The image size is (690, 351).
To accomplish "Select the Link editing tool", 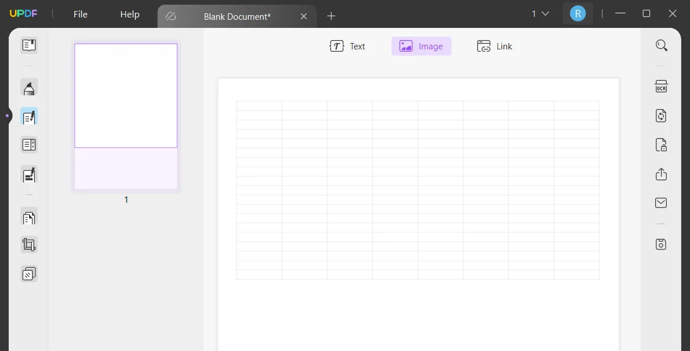I will [495, 46].
